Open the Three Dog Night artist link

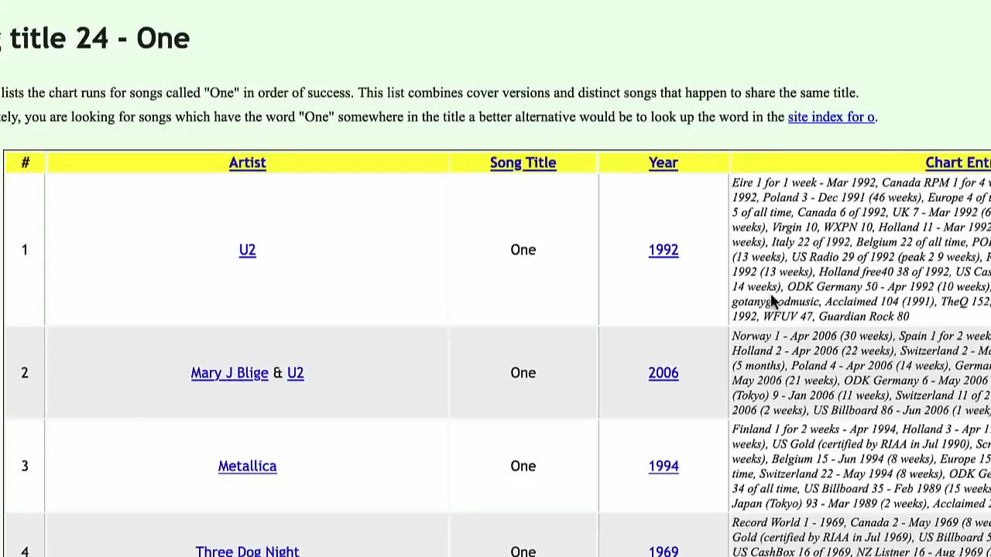point(247,551)
